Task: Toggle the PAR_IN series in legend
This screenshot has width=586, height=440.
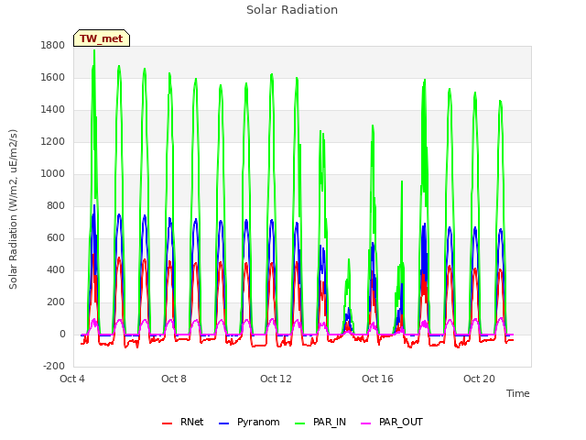Action: pyautogui.click(x=320, y=422)
